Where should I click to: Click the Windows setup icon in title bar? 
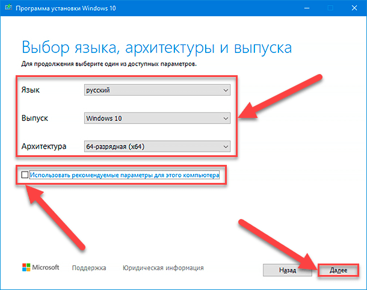tap(8, 8)
